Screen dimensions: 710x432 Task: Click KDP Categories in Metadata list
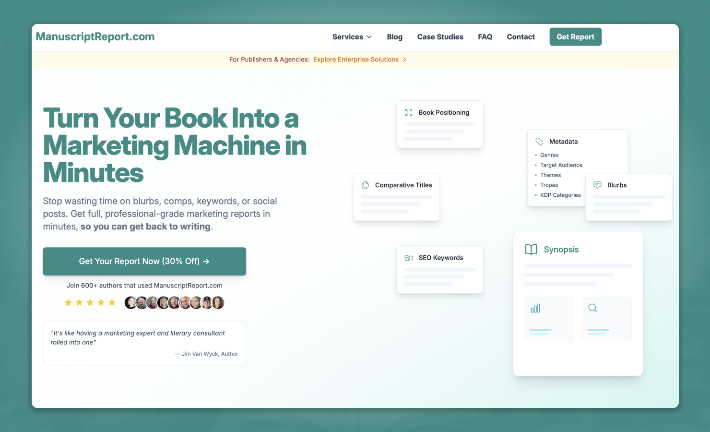click(x=560, y=195)
